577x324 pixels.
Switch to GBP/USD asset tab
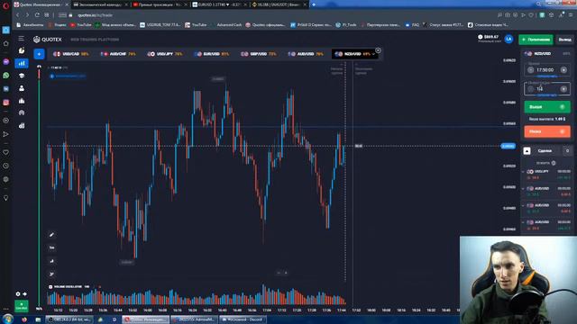point(259,54)
